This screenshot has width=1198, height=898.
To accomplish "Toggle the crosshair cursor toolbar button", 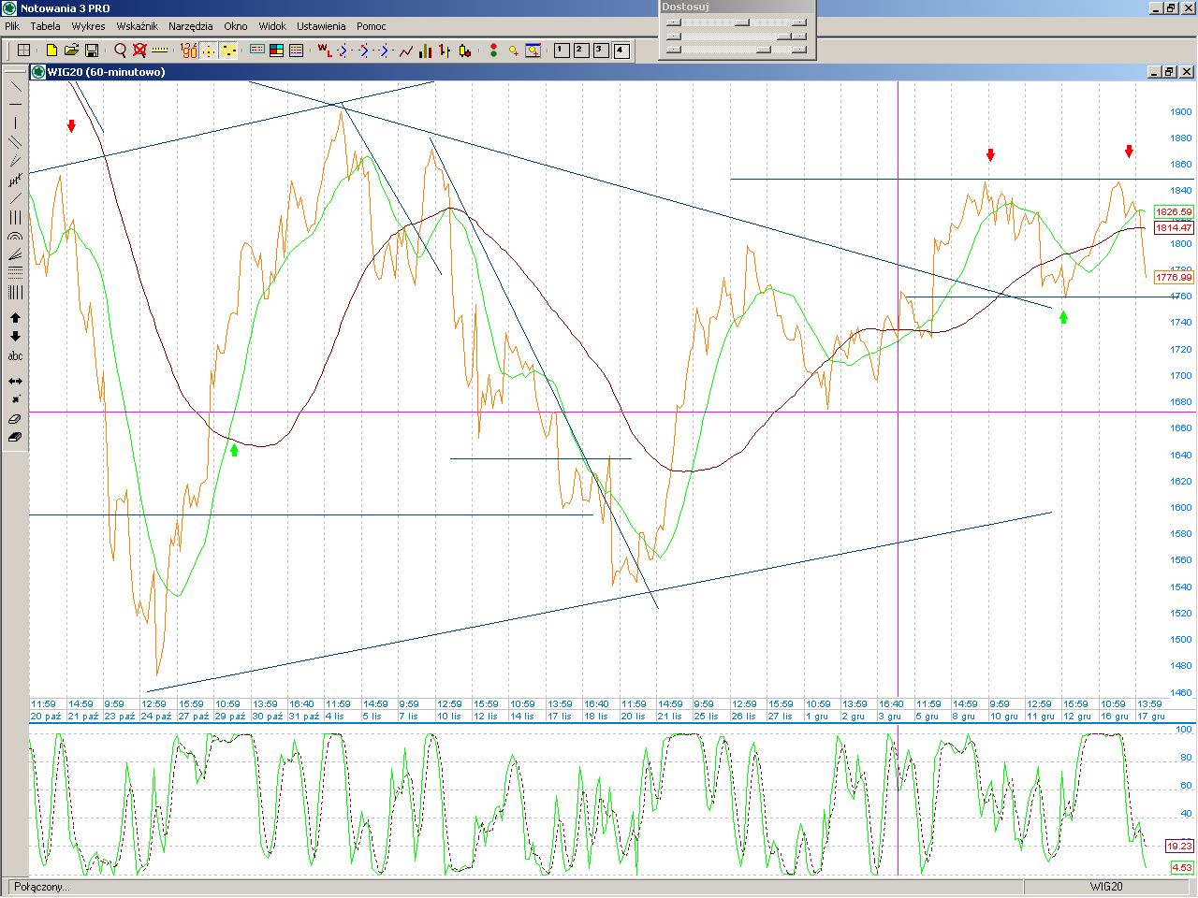I will [208, 51].
